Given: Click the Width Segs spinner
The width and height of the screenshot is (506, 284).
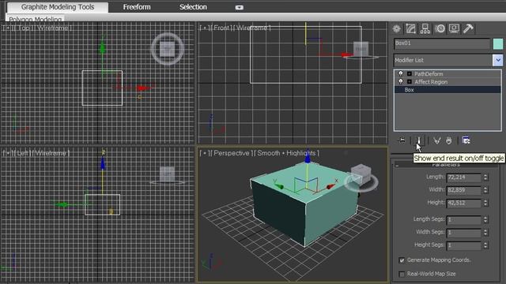Looking at the screenshot, I should point(485,233).
